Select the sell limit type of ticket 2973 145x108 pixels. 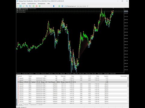click(55, 96)
